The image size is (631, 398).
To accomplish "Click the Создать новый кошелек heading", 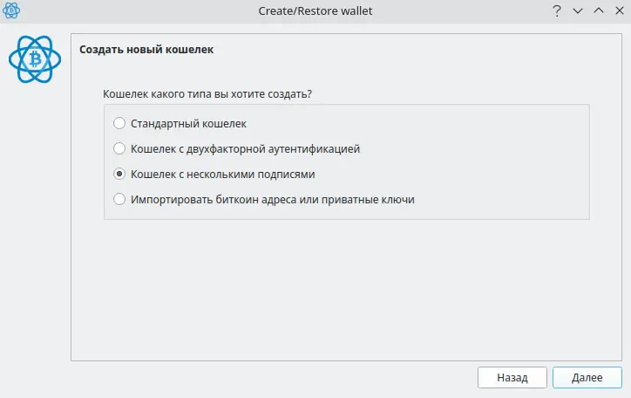I will click(146, 50).
